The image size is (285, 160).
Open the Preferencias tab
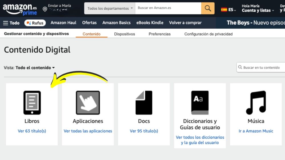[x=160, y=34]
